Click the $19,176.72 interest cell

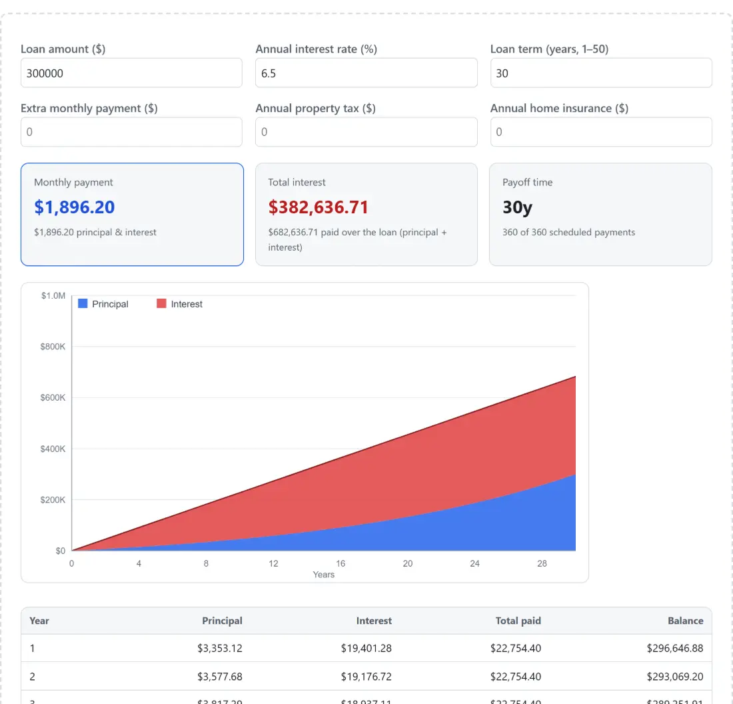[366, 677]
